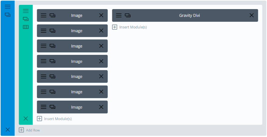Image resolution: width=267 pixels, height=137 pixels.
Task: Change the row column structure
Action: (26, 27)
